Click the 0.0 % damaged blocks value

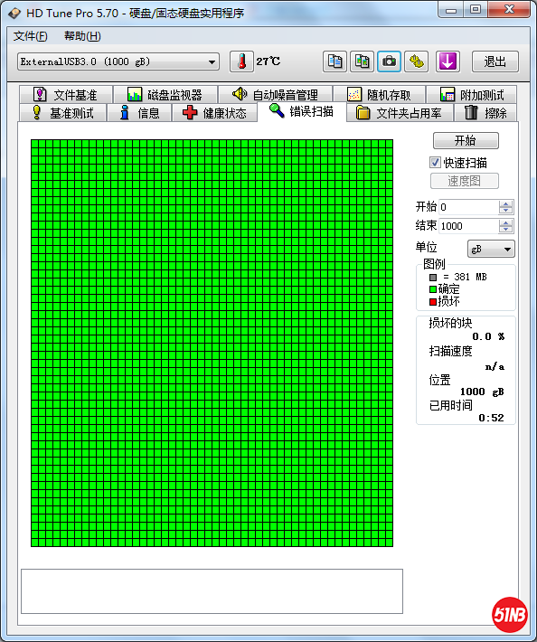(488, 336)
